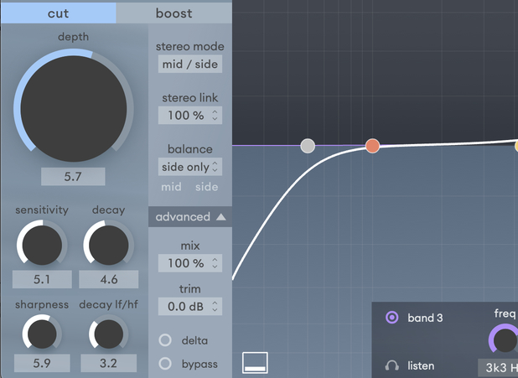Switch to the cut tab
The height and width of the screenshot is (378, 518).
(x=59, y=13)
